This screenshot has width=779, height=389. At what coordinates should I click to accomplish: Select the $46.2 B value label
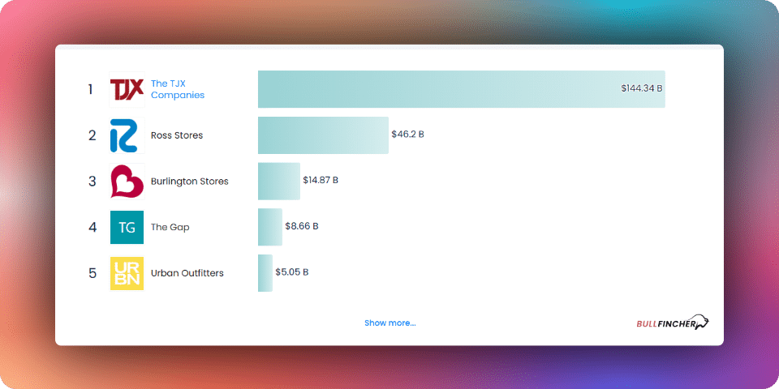click(408, 135)
